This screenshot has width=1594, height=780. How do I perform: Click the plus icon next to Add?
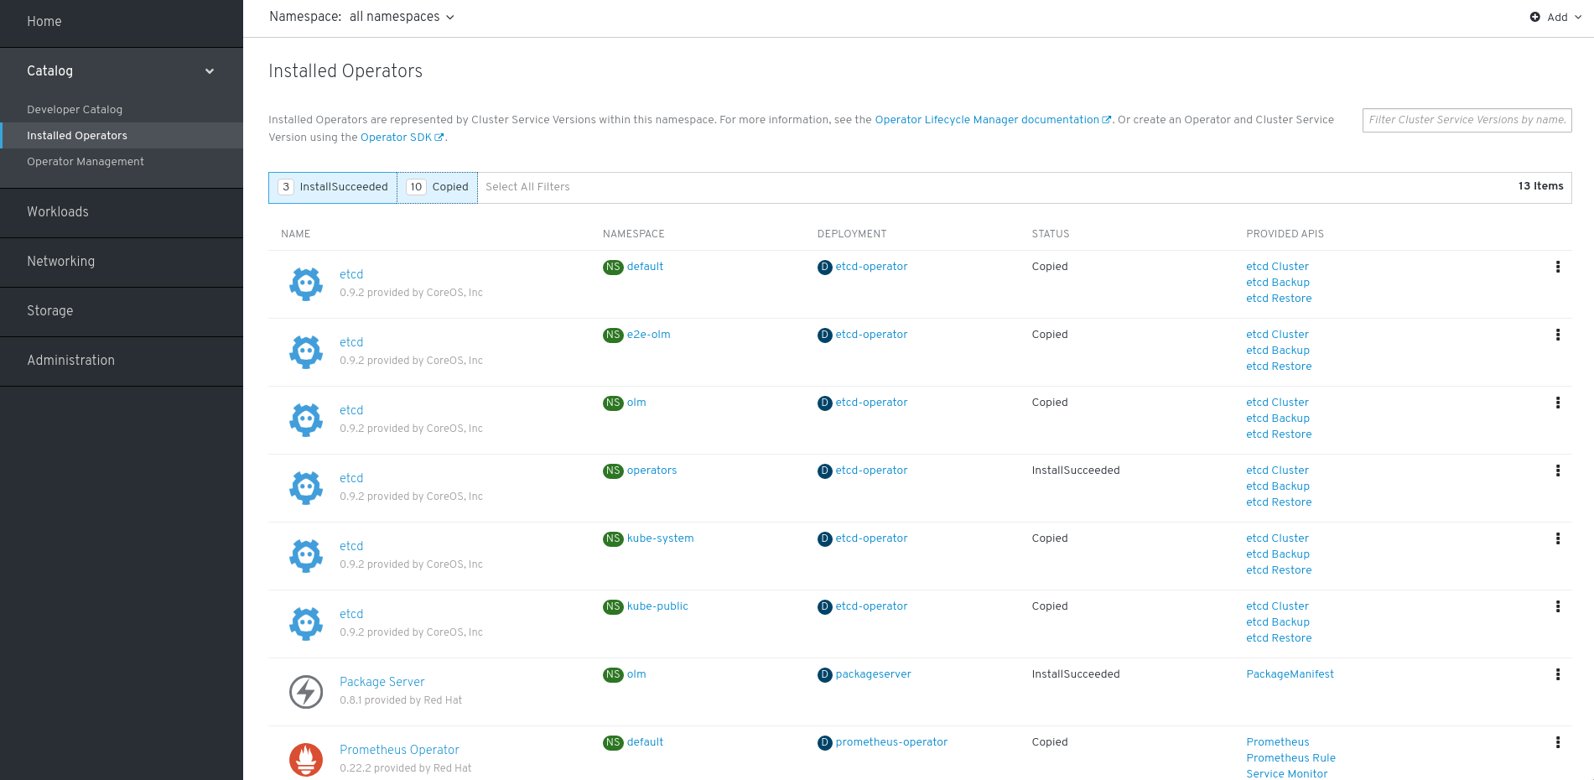[1534, 17]
